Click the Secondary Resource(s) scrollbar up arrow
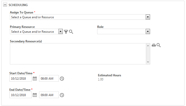186x106 pixels. [148, 46]
